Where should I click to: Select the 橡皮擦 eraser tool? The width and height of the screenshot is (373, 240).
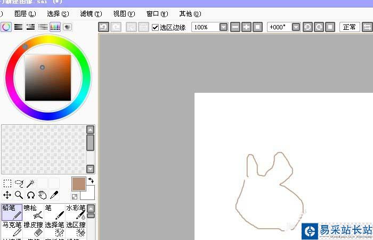pyautogui.click(x=33, y=229)
